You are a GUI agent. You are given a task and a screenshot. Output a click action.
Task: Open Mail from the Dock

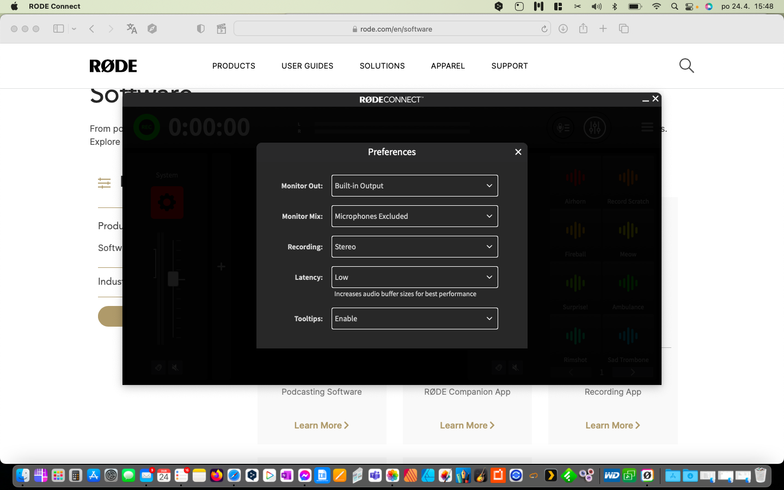click(x=146, y=475)
